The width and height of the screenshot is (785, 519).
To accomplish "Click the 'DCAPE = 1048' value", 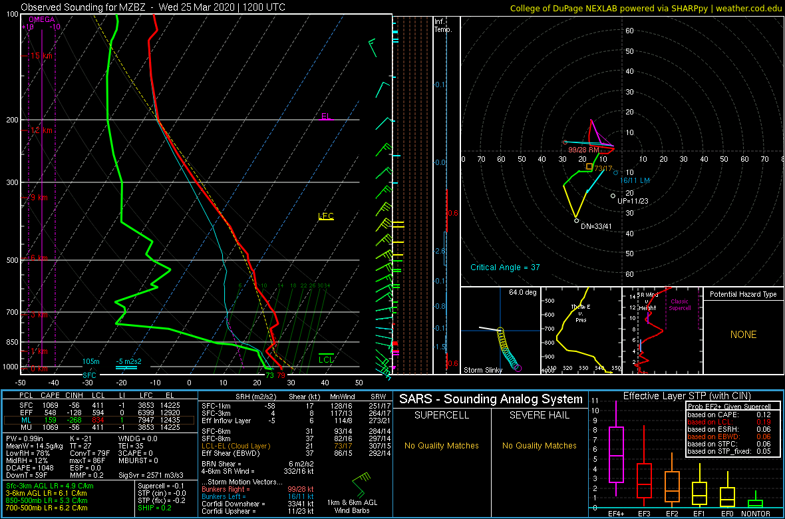I will tap(27, 467).
